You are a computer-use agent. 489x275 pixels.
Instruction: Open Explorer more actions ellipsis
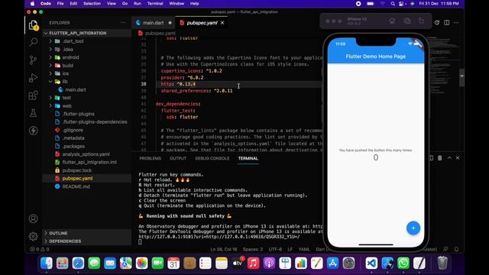tap(123, 22)
